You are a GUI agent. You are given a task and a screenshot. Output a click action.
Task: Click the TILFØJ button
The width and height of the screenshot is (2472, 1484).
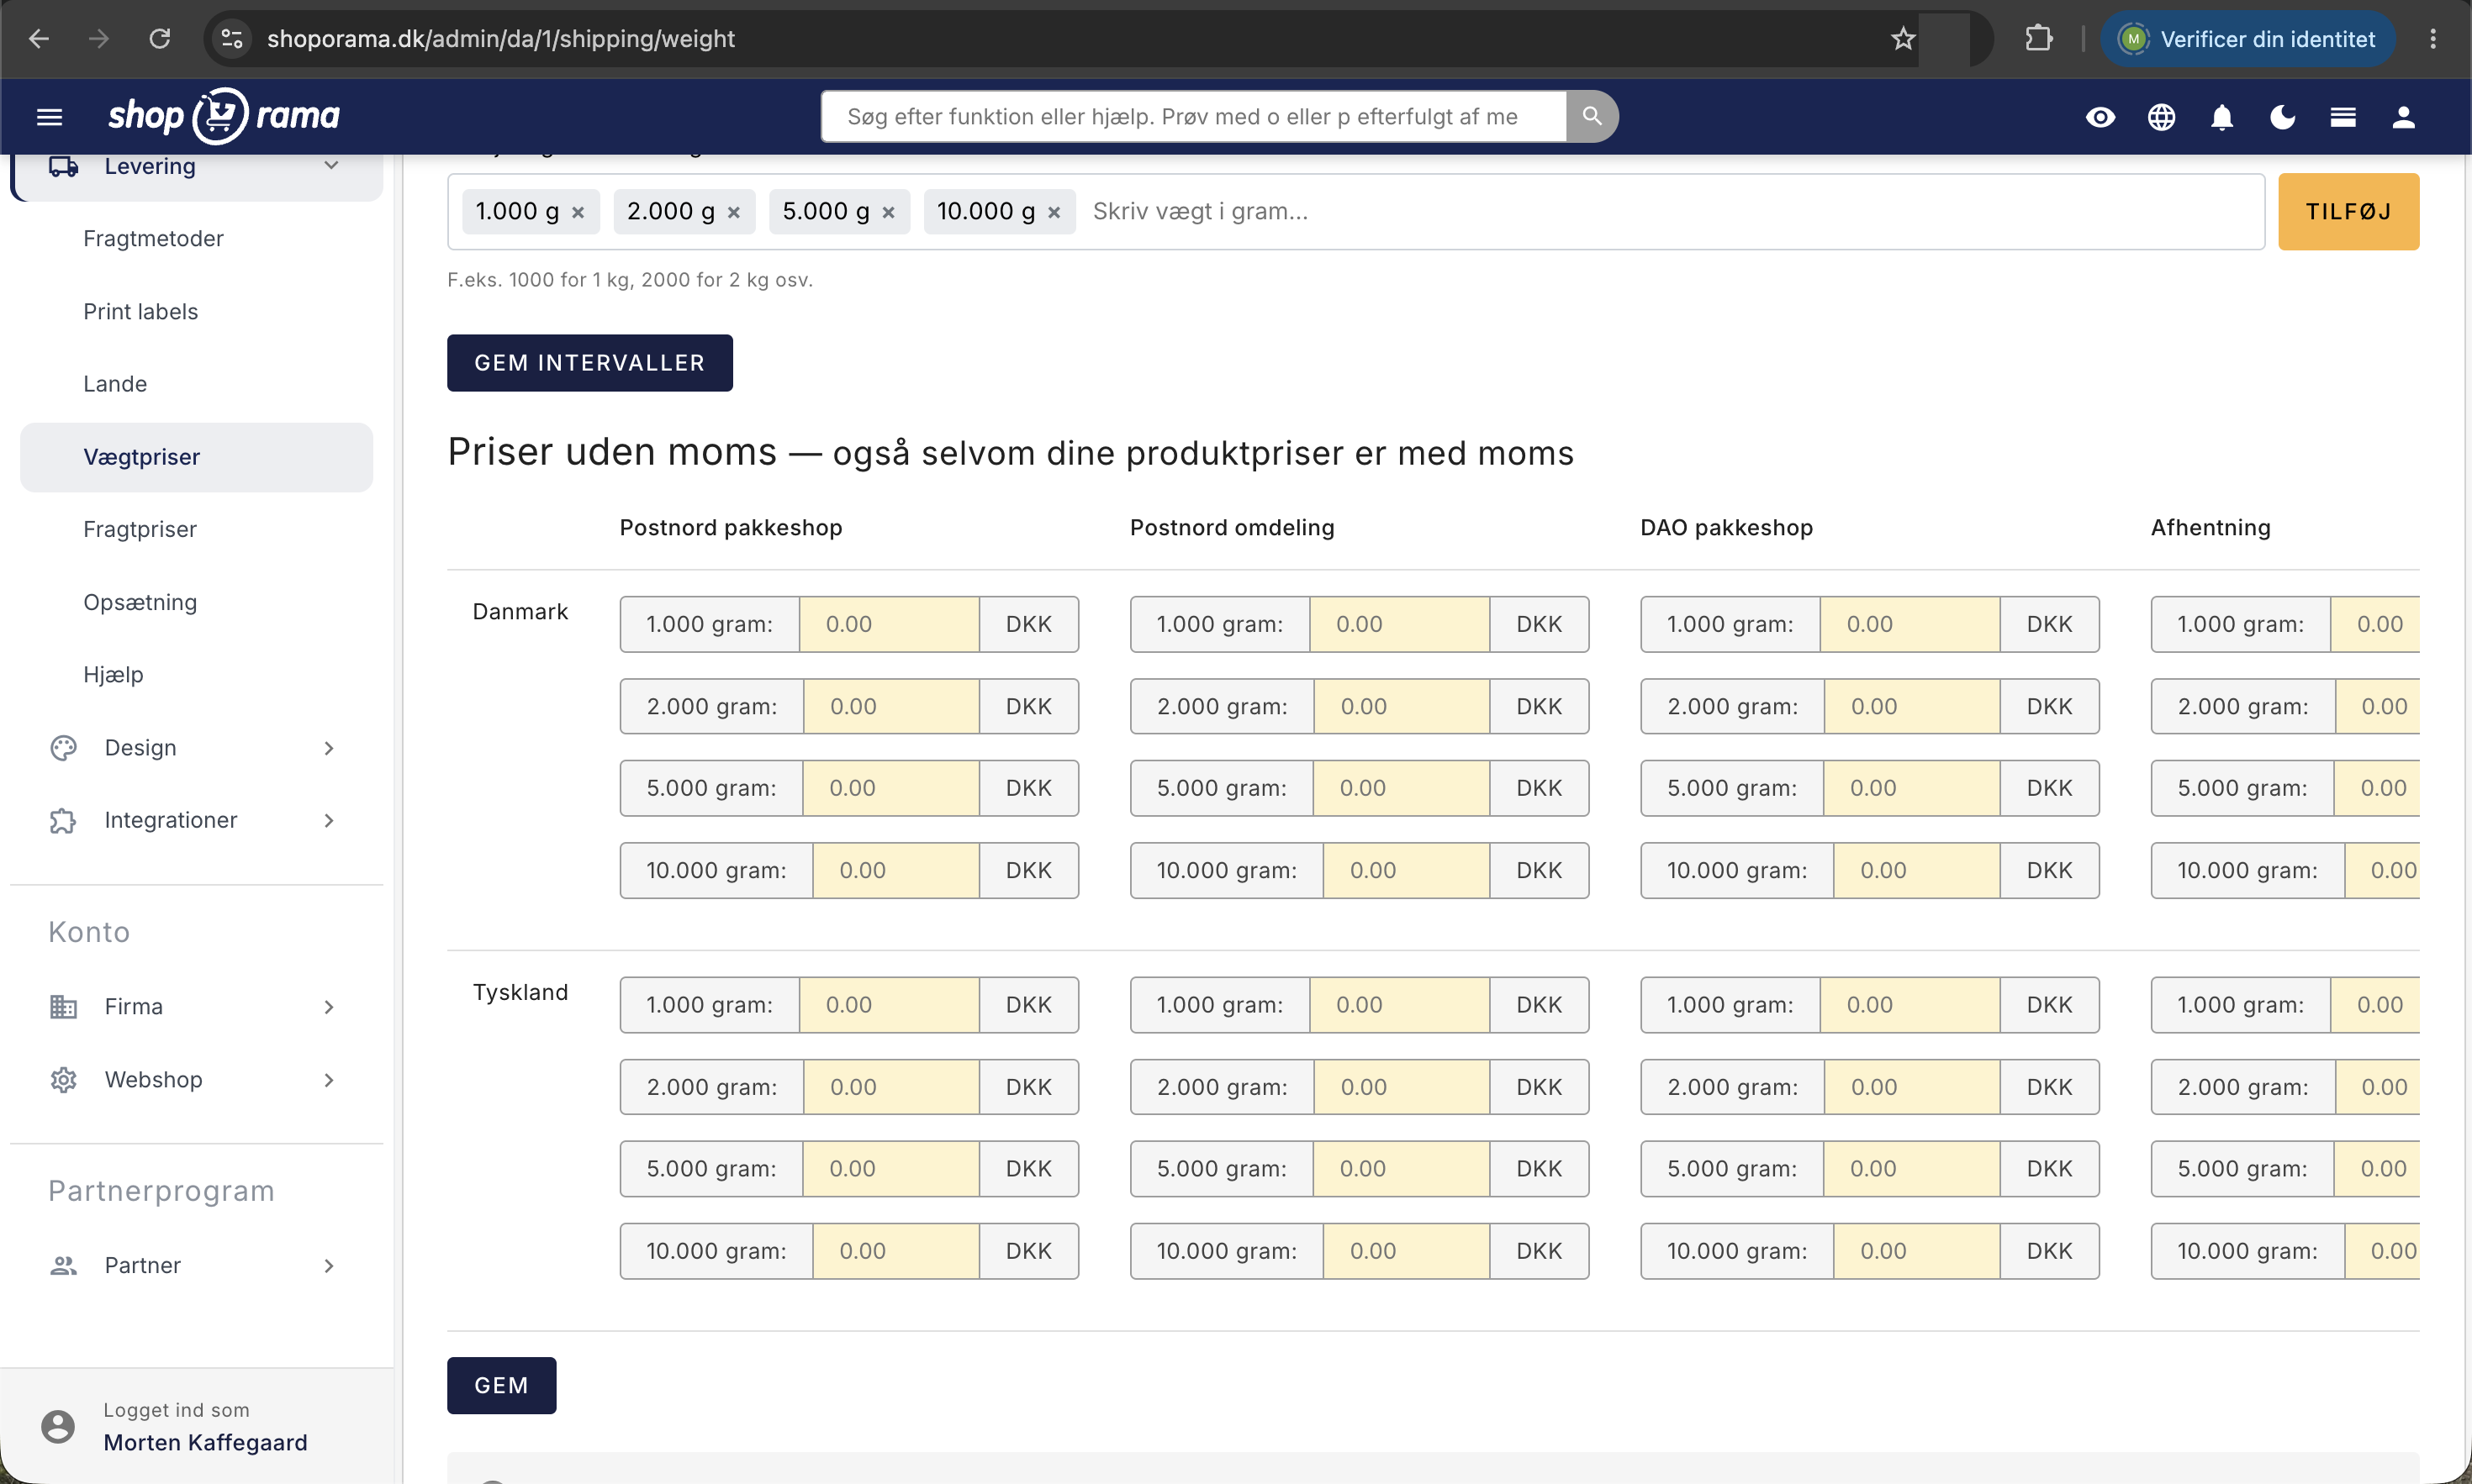(2348, 212)
